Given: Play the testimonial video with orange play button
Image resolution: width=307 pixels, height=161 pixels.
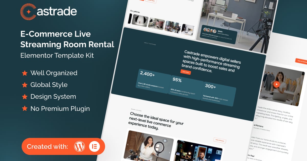Looking at the screenshot, I should [276, 84].
